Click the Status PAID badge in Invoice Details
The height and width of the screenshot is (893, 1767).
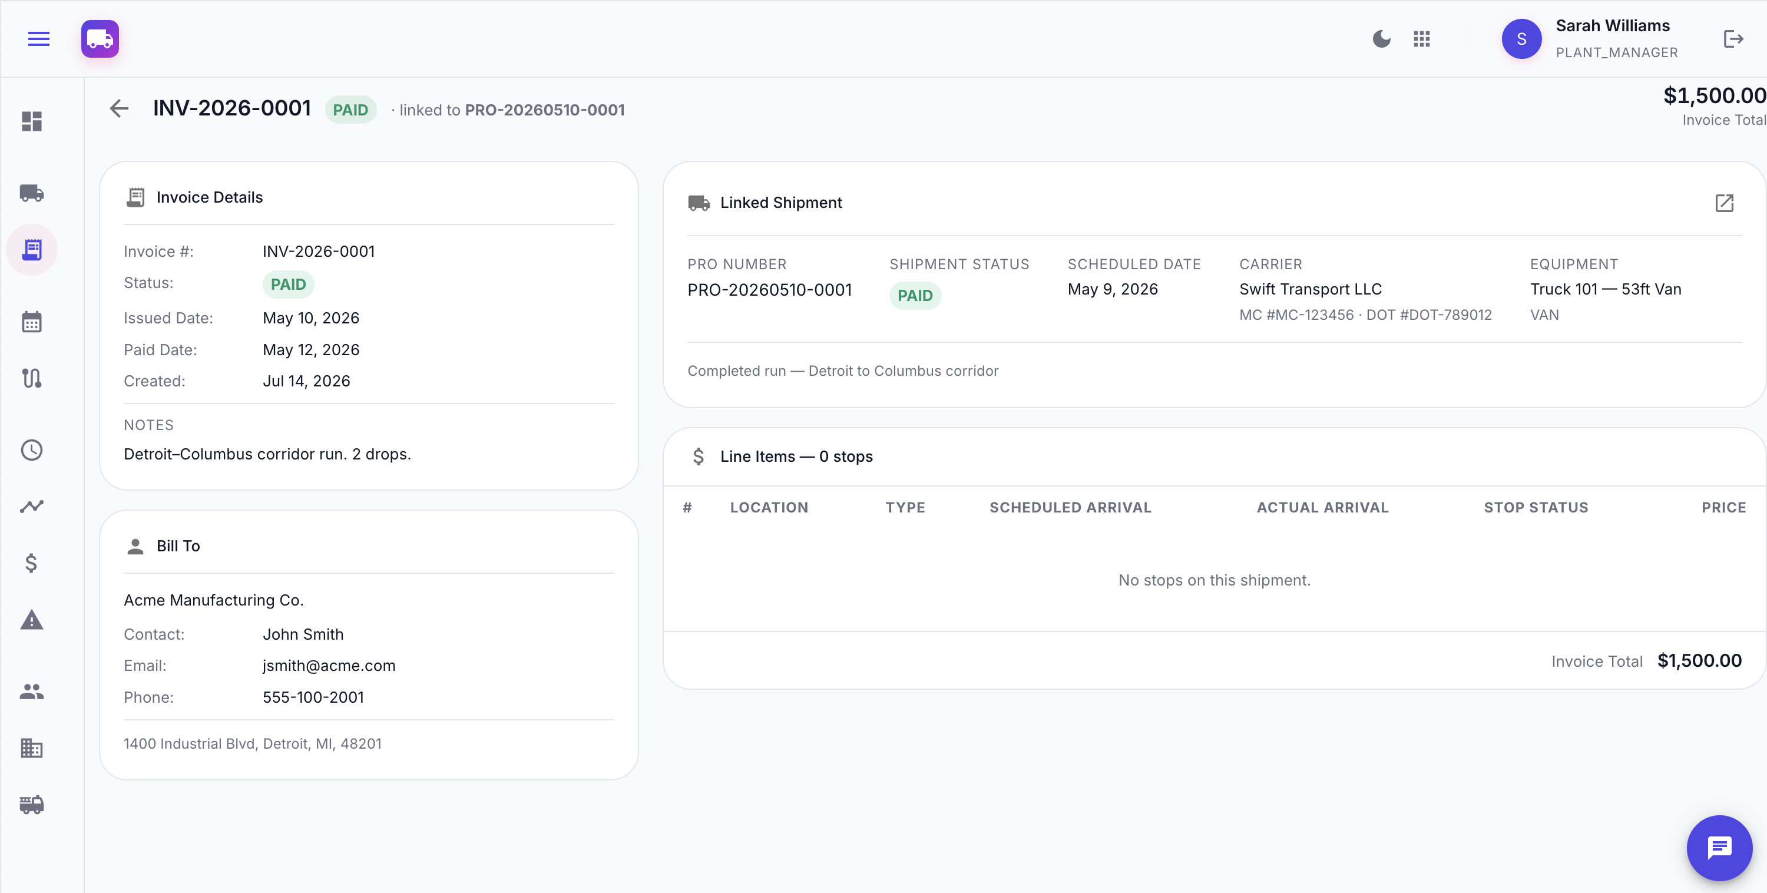point(288,285)
